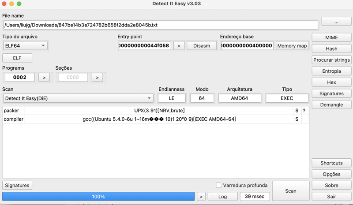Image resolution: width=353 pixels, height=205 pixels.
Task: Click the bottom-left Signatures button
Action: click(x=17, y=185)
